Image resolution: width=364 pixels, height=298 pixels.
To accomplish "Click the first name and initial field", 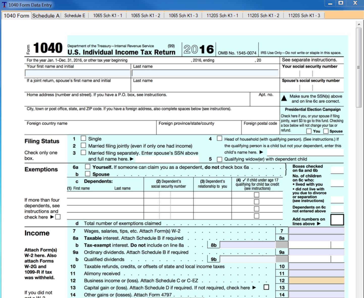I will [x=77, y=73].
